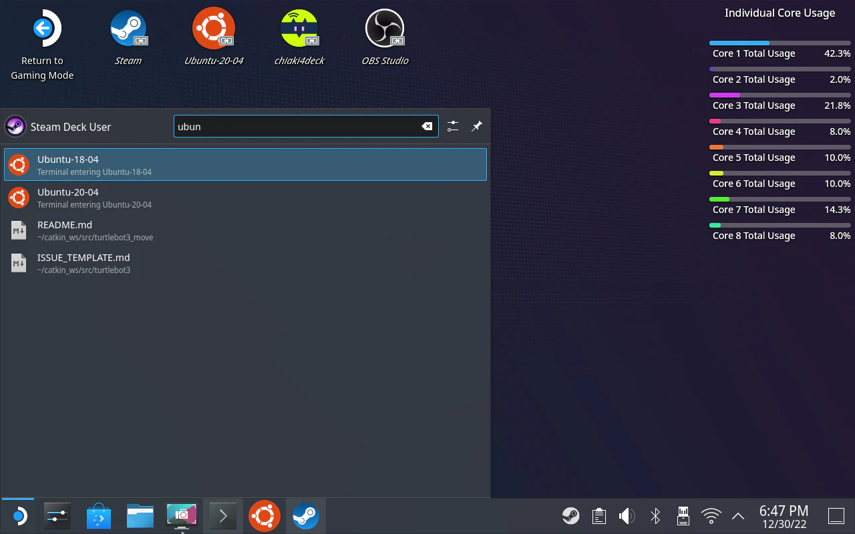
Task: Click the Steam Deck User name
Action: [x=71, y=127]
